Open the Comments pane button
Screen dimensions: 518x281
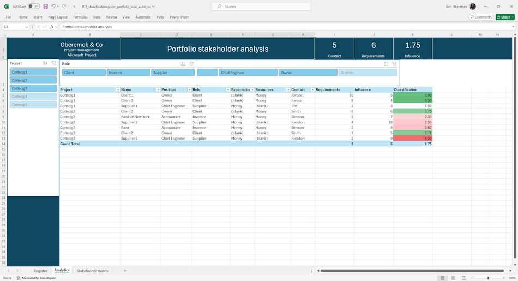(481, 17)
